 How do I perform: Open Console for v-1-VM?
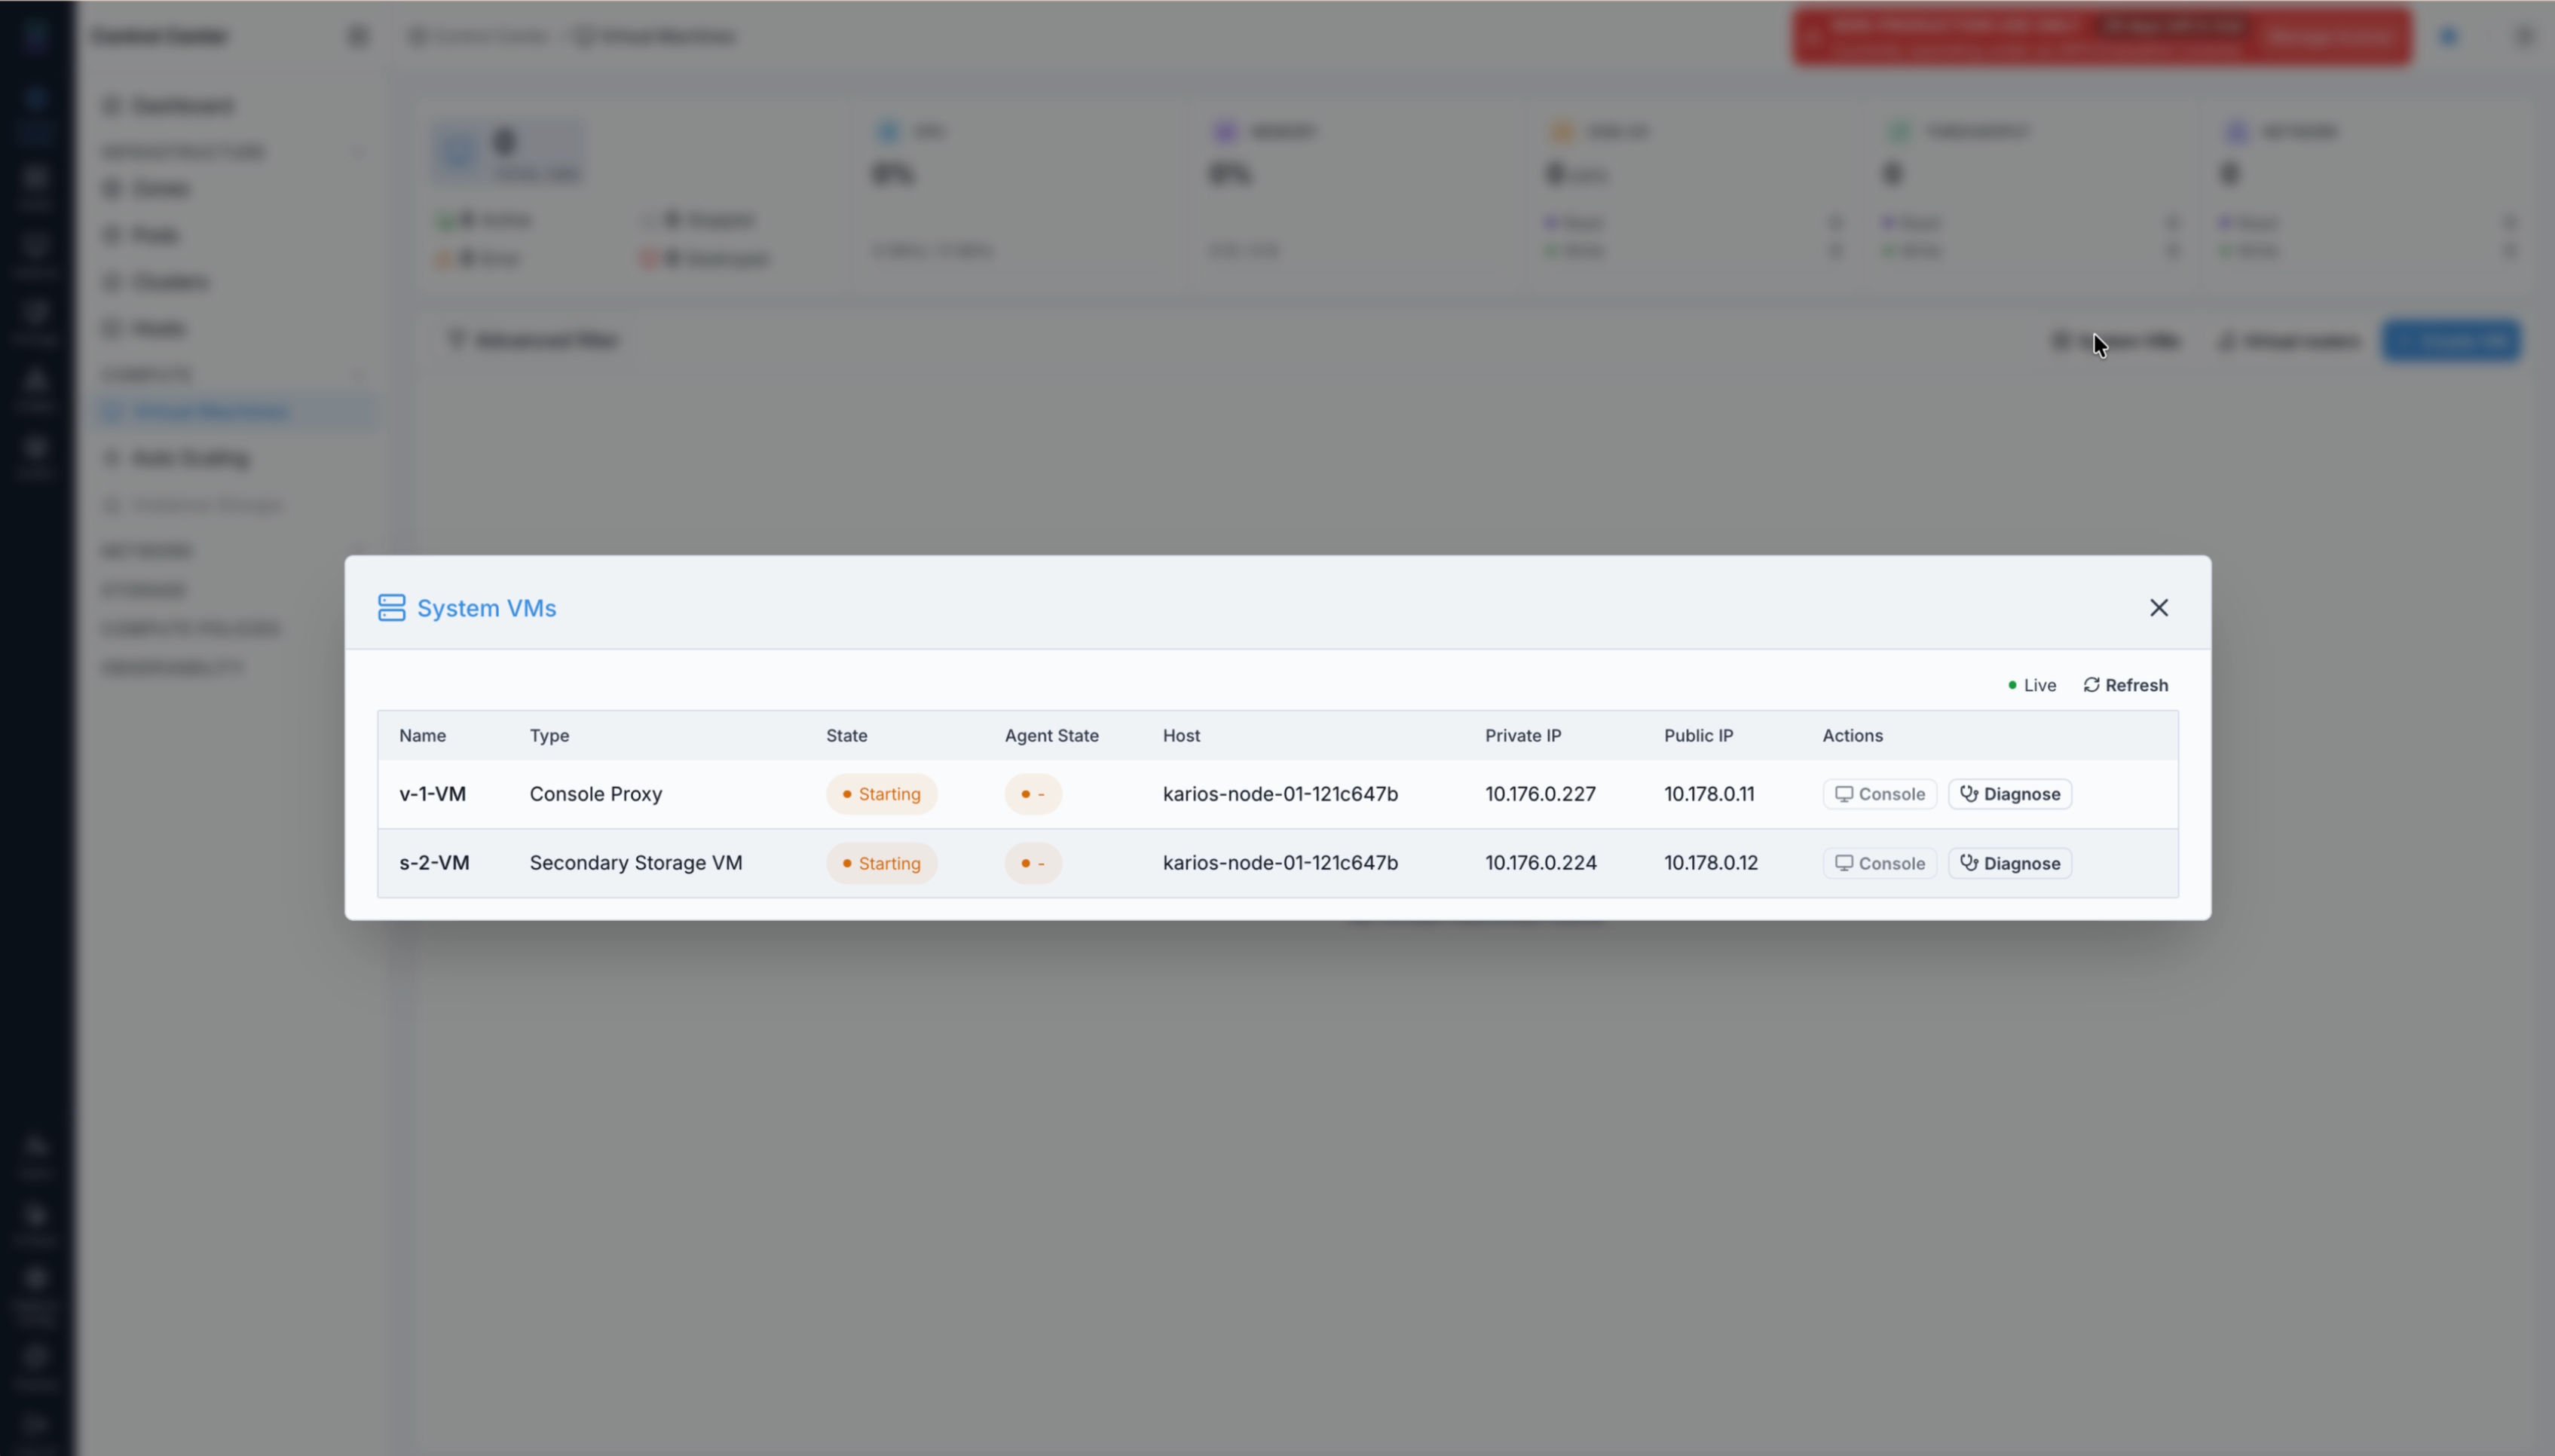pyautogui.click(x=1879, y=794)
